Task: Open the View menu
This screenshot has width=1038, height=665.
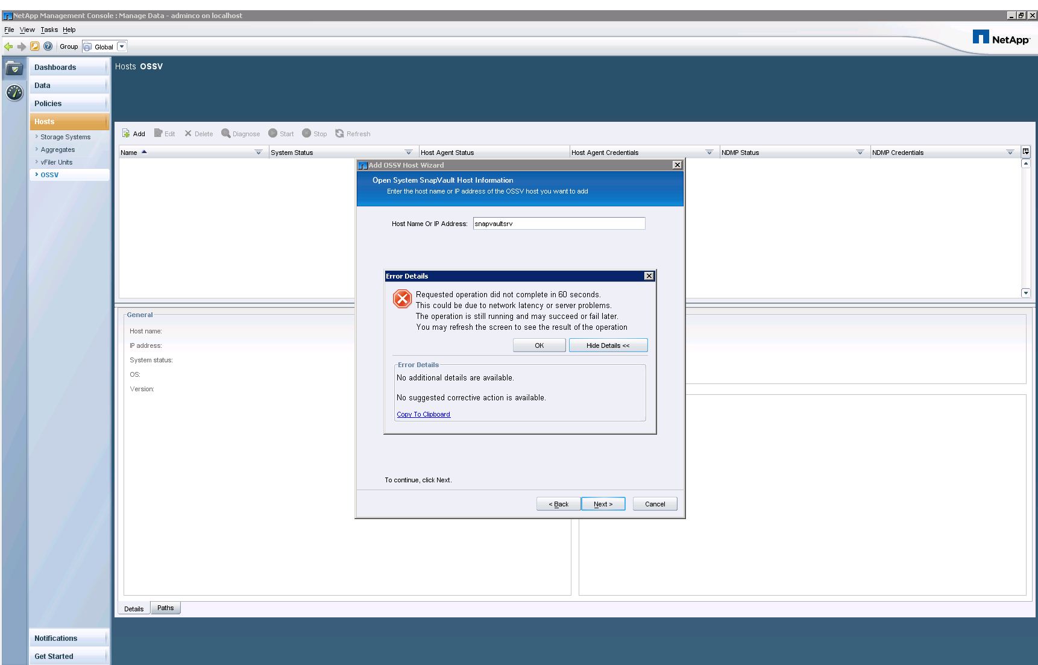Action: click(x=27, y=30)
